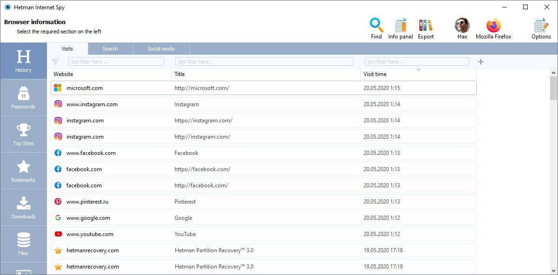The width and height of the screenshot is (558, 275).
Task: Click the 20.05.2020 1:15 visit time
Action: coord(382,88)
